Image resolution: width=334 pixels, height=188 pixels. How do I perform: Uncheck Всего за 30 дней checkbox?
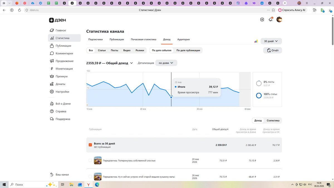point(90,145)
